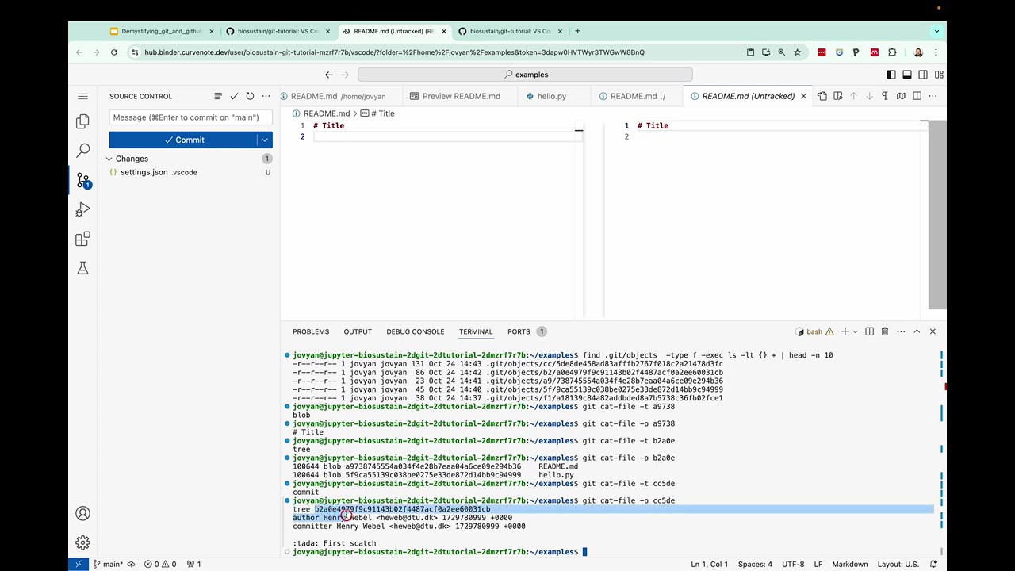
Task: Refresh the Source Control view
Action: coord(250,96)
